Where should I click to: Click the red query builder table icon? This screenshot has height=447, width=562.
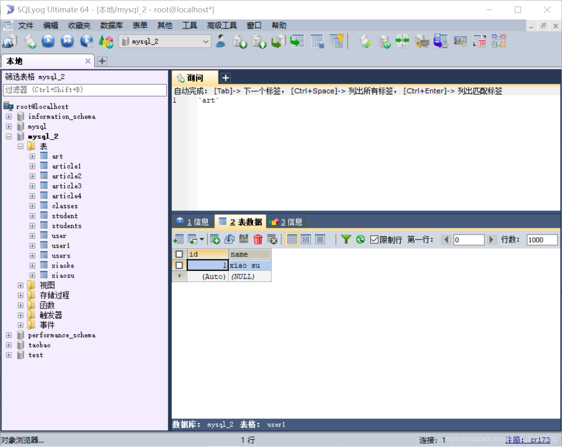coord(480,41)
